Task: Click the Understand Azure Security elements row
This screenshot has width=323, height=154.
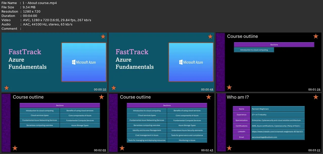Action: [x=187, y=130]
